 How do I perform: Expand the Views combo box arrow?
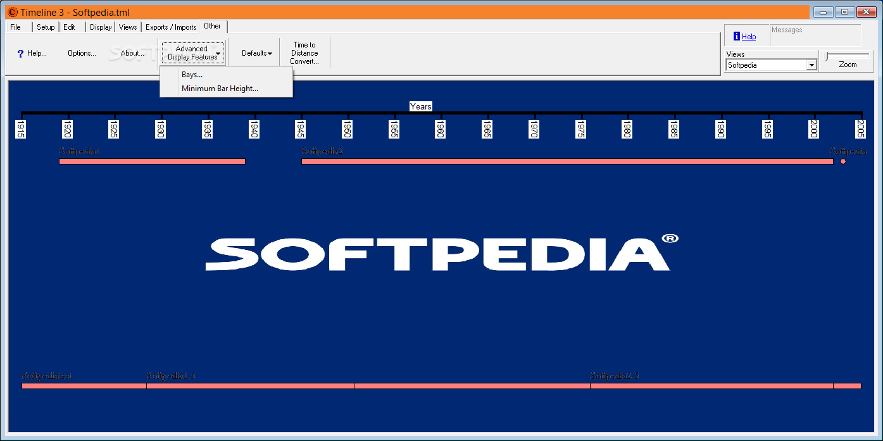point(811,65)
